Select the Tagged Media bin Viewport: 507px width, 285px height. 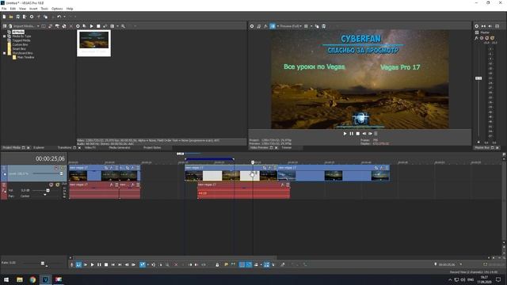pos(21,40)
